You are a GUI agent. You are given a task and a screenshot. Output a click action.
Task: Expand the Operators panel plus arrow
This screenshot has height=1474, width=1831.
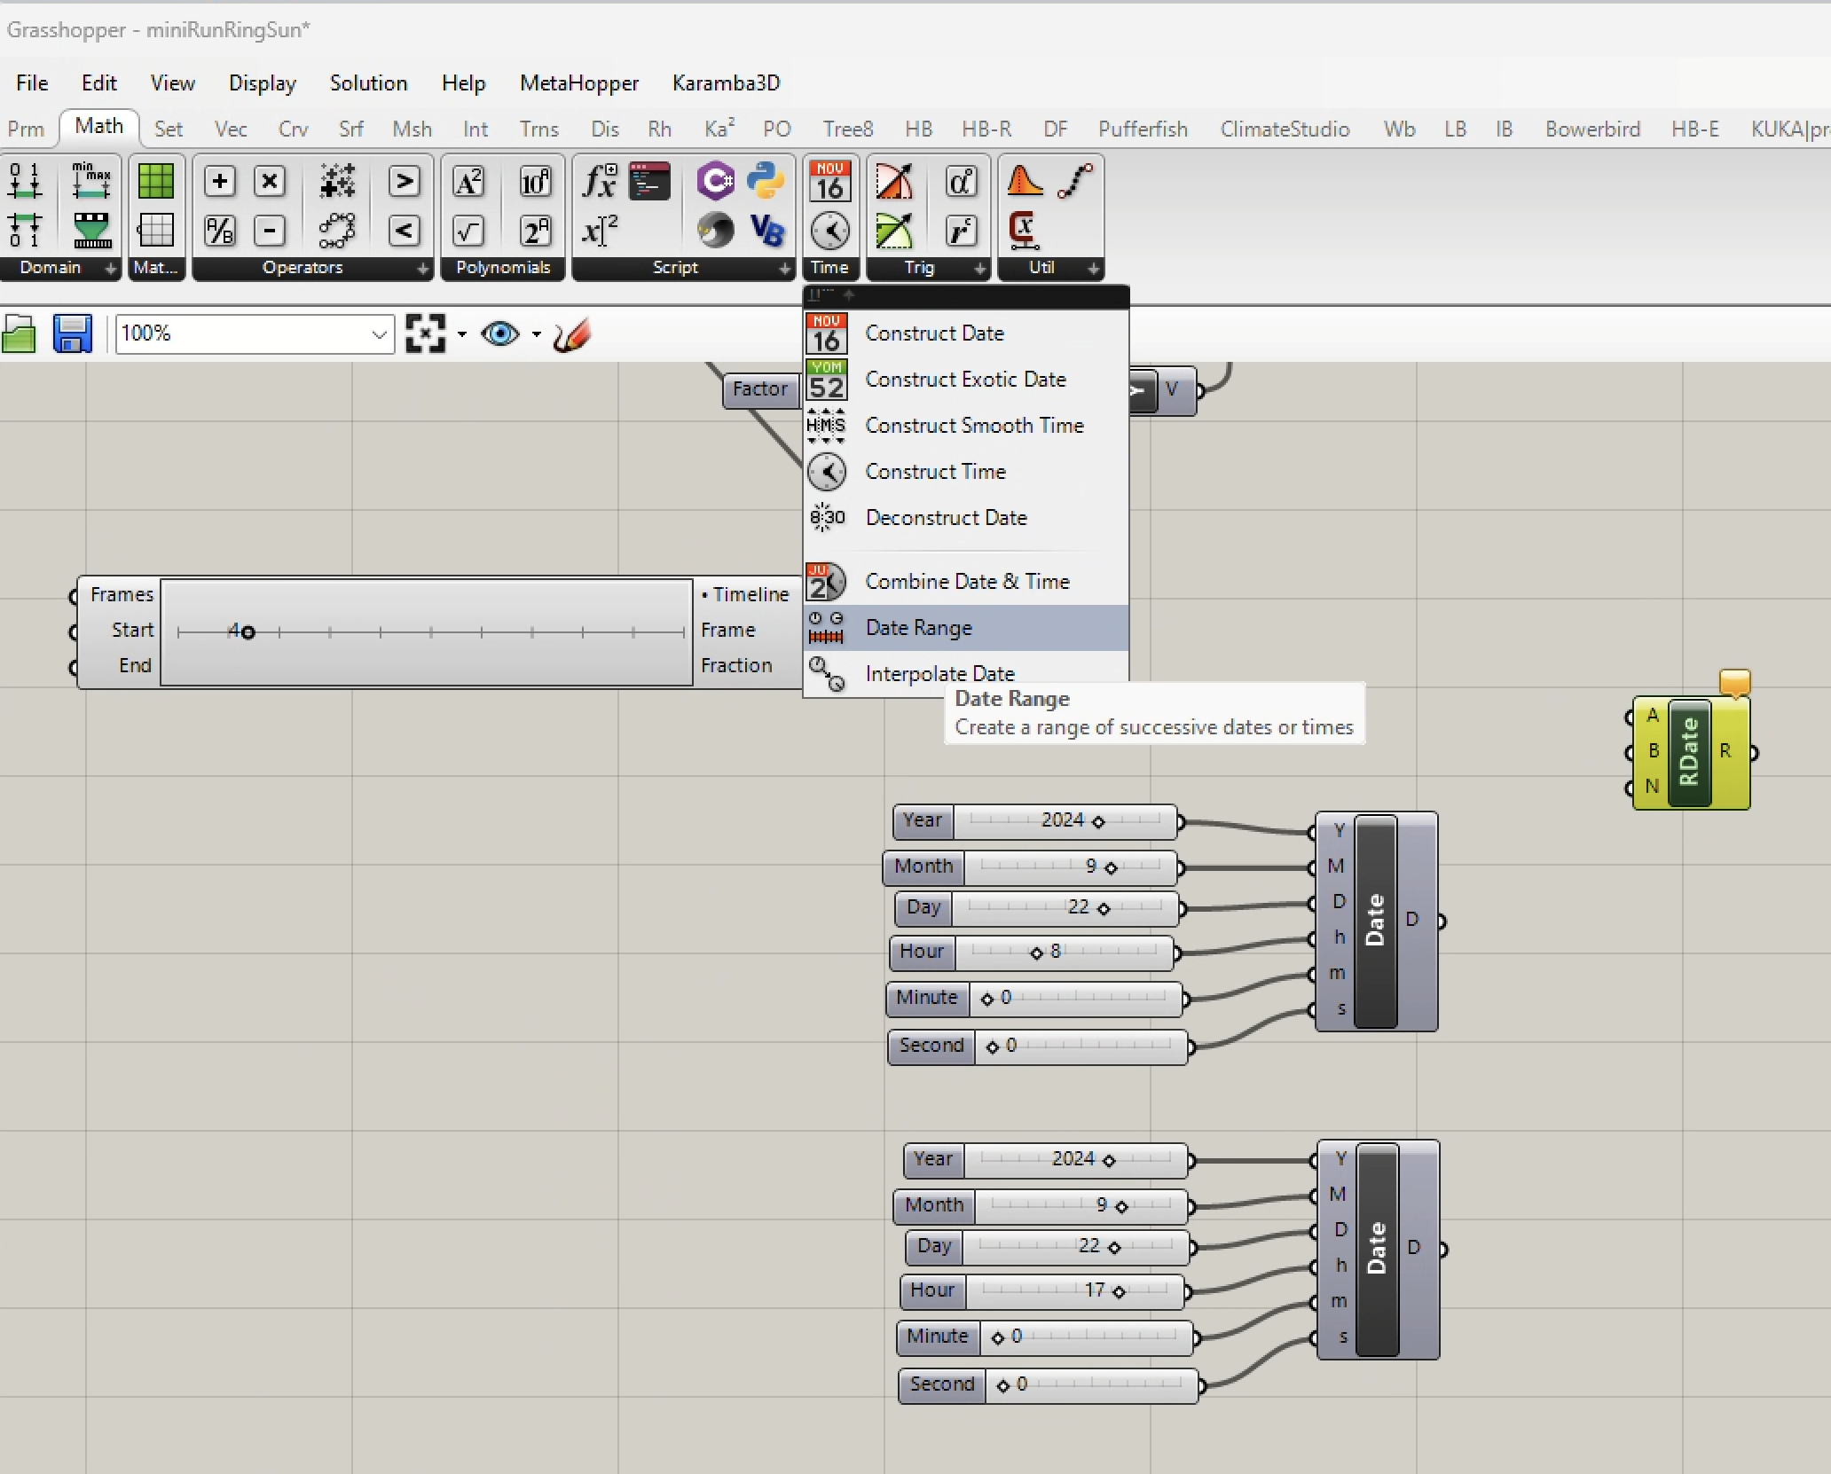[x=423, y=268]
